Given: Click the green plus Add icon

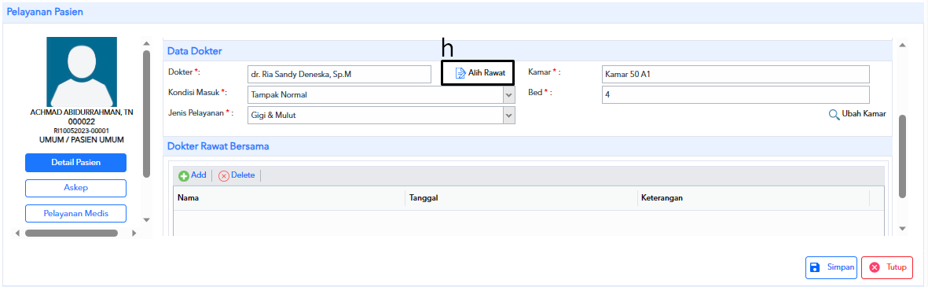Looking at the screenshot, I should pyautogui.click(x=184, y=176).
